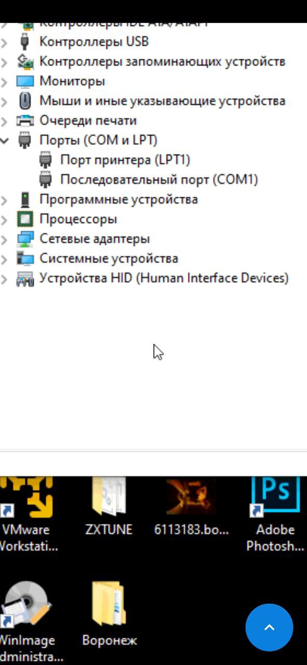Screen dimensions: 307x665
Task: Click the USB controllers plug icon
Action: (x=25, y=42)
